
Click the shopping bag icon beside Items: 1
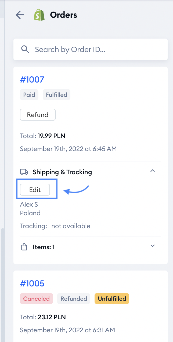pos(24,247)
